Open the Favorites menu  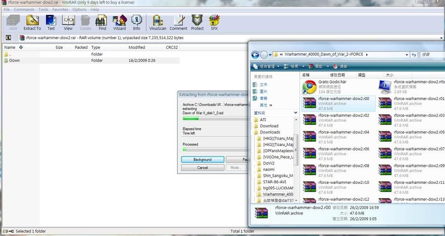point(60,10)
